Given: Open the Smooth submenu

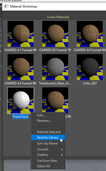Looking at the screenshot, I should tap(48, 149).
